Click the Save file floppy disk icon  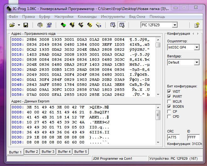[x=26, y=25]
